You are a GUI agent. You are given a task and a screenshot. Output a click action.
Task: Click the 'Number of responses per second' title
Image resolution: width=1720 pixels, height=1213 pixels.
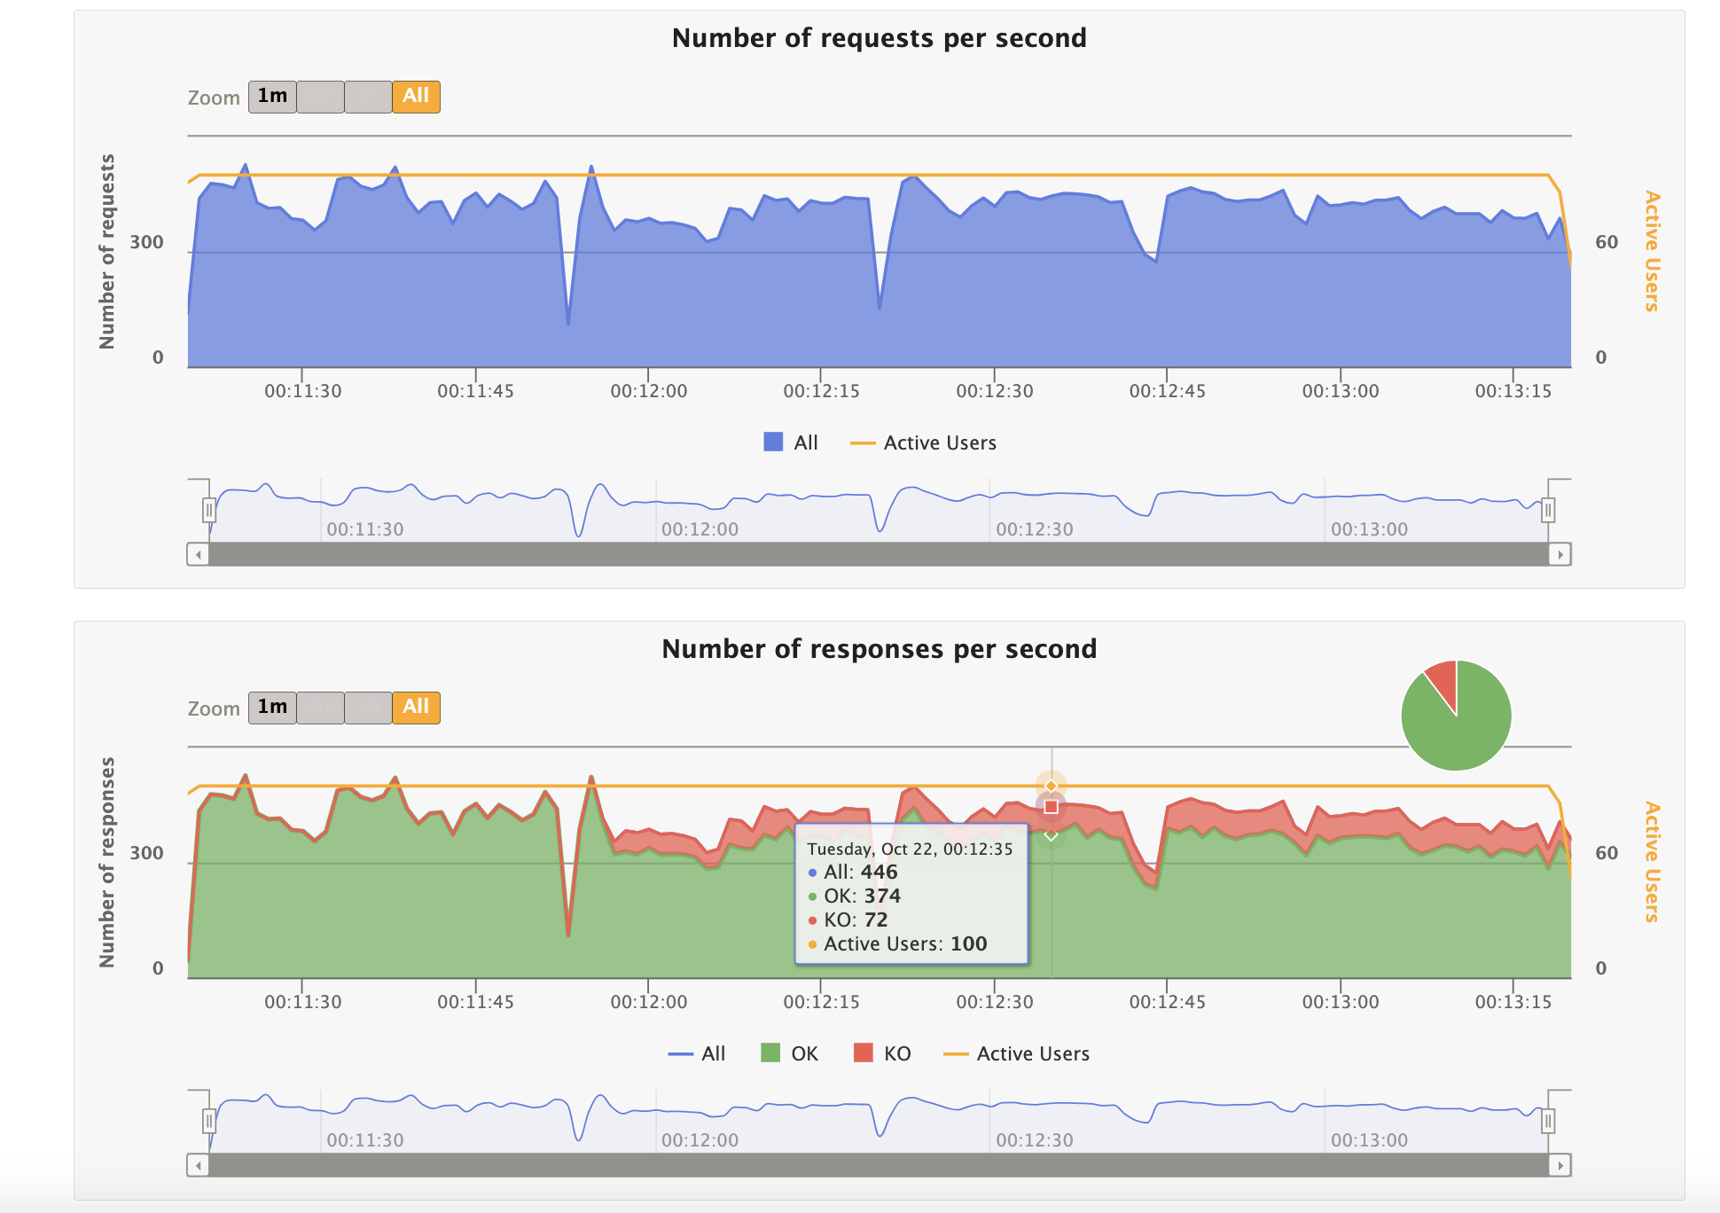[x=880, y=649]
